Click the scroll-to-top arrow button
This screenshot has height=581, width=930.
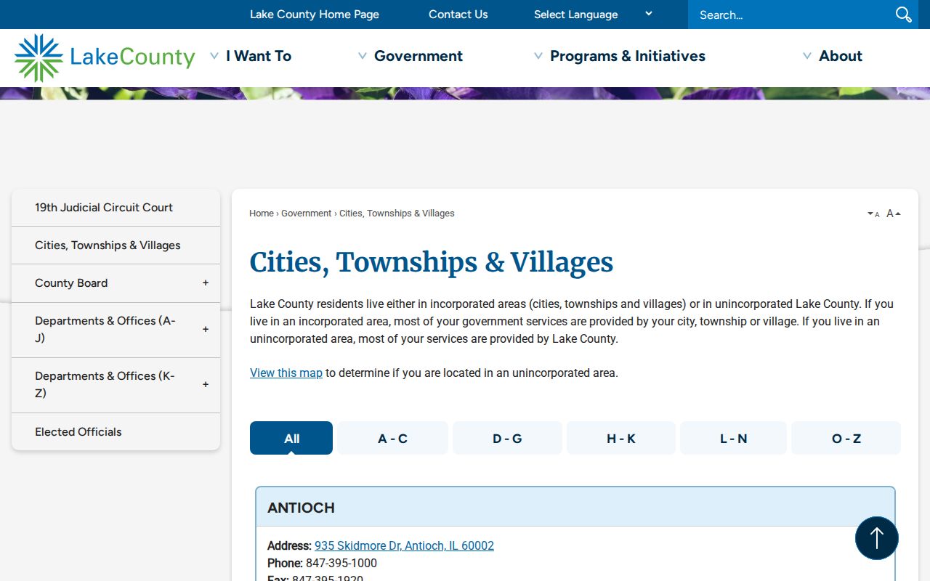click(877, 538)
